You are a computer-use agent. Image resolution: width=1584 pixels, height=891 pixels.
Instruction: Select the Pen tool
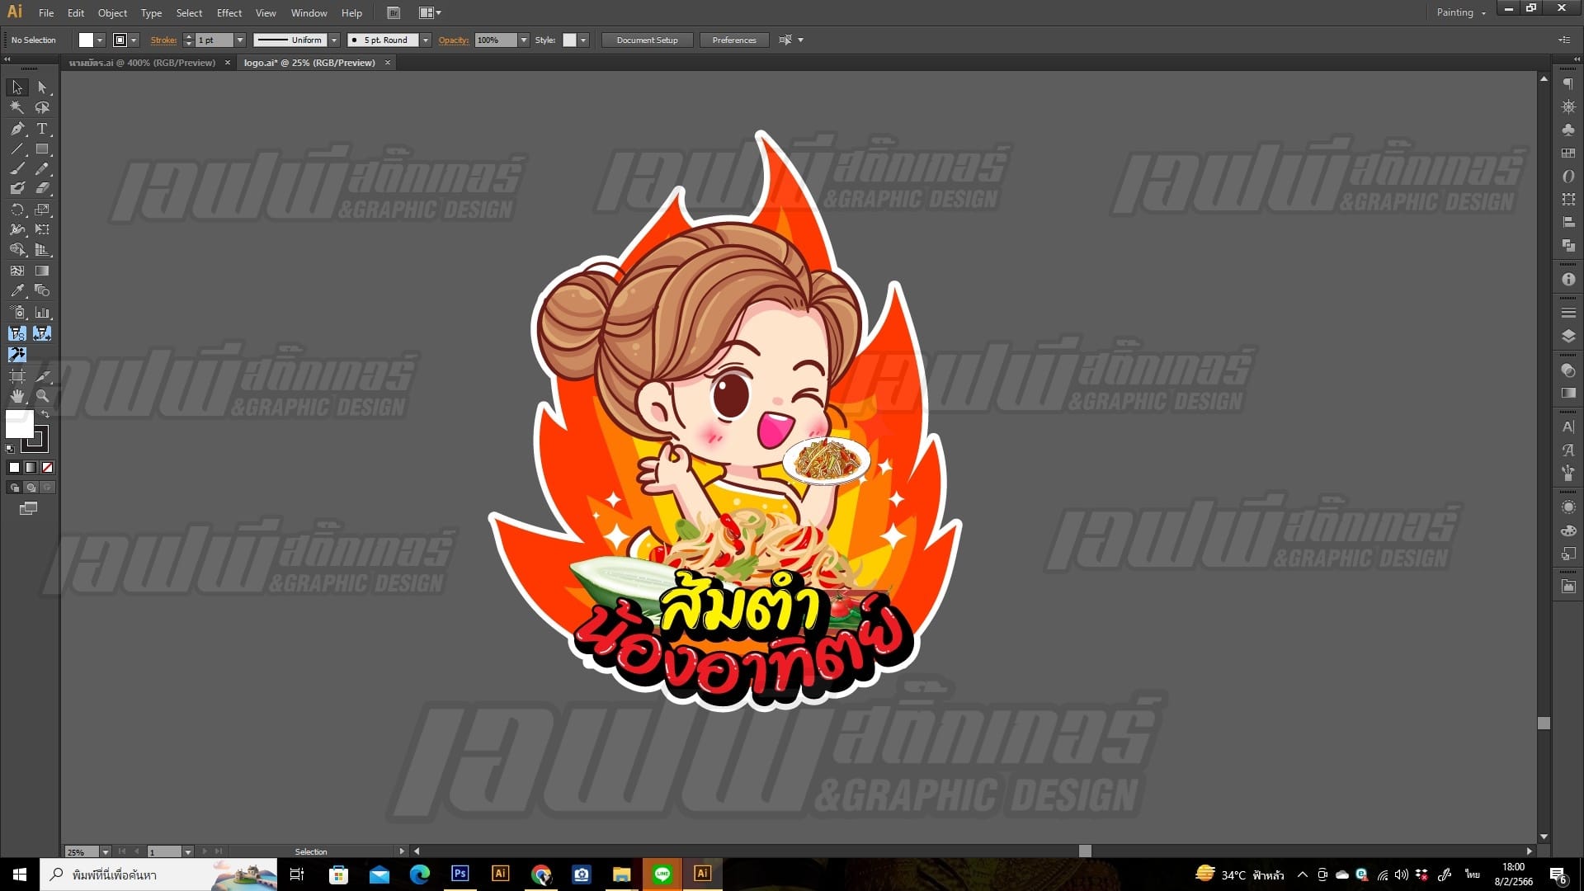(17, 129)
